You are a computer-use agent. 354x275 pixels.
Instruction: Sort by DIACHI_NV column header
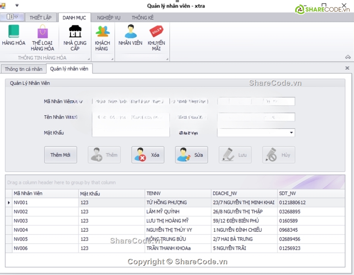pyautogui.click(x=244, y=194)
